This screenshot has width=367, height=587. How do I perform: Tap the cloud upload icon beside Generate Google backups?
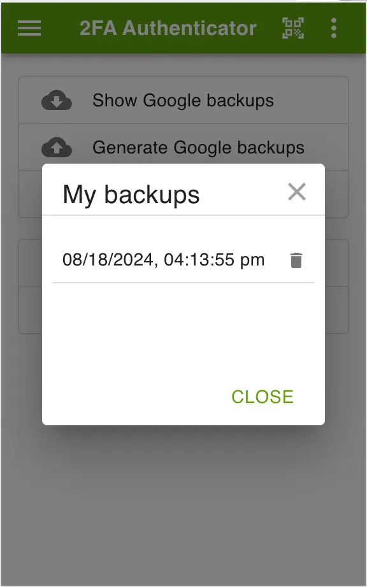click(57, 147)
